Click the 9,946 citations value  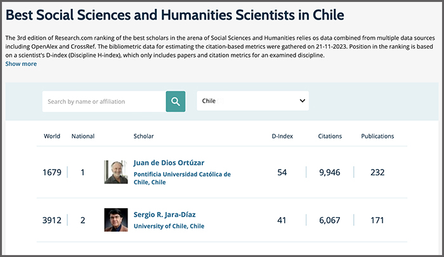point(330,172)
